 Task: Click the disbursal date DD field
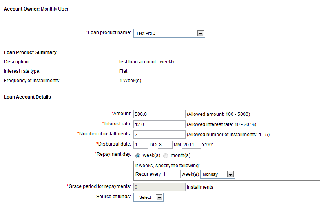point(140,145)
